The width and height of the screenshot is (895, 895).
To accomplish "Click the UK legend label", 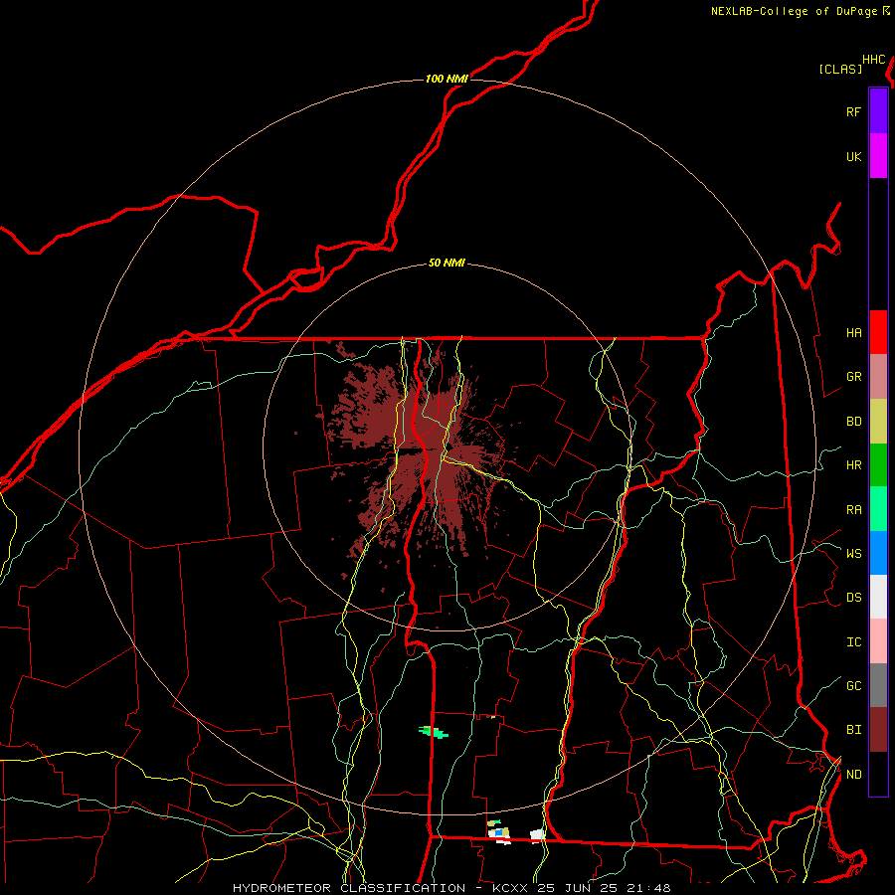I will [853, 156].
